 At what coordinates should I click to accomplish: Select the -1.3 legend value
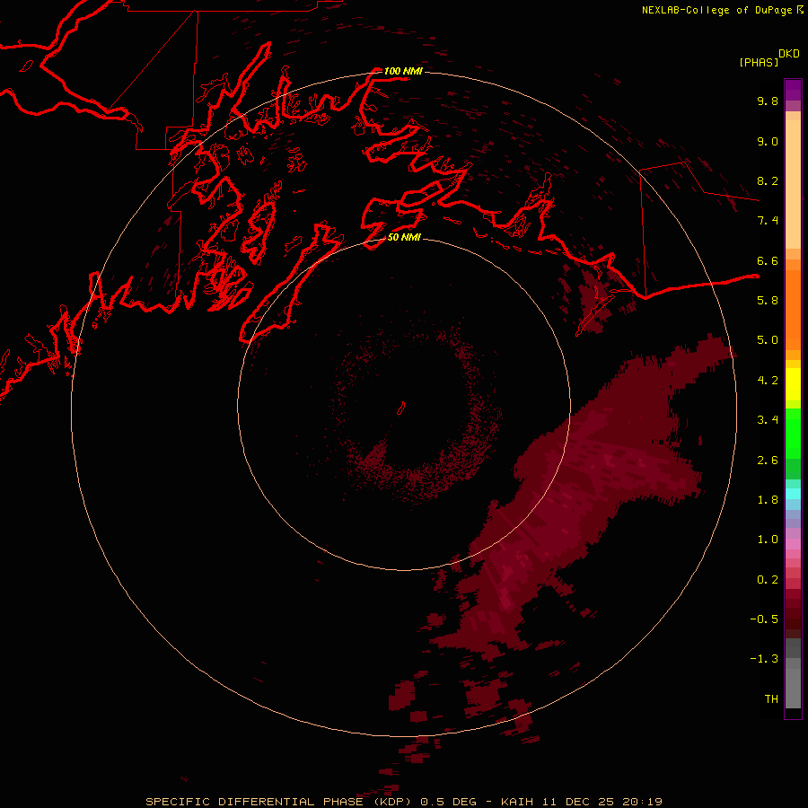pos(764,659)
